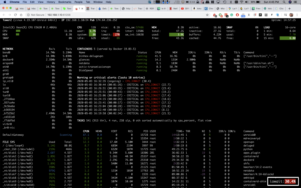The image size is (301, 188).
Task: Open the red padlock extension with badge 2
Action: [x=215, y=15]
